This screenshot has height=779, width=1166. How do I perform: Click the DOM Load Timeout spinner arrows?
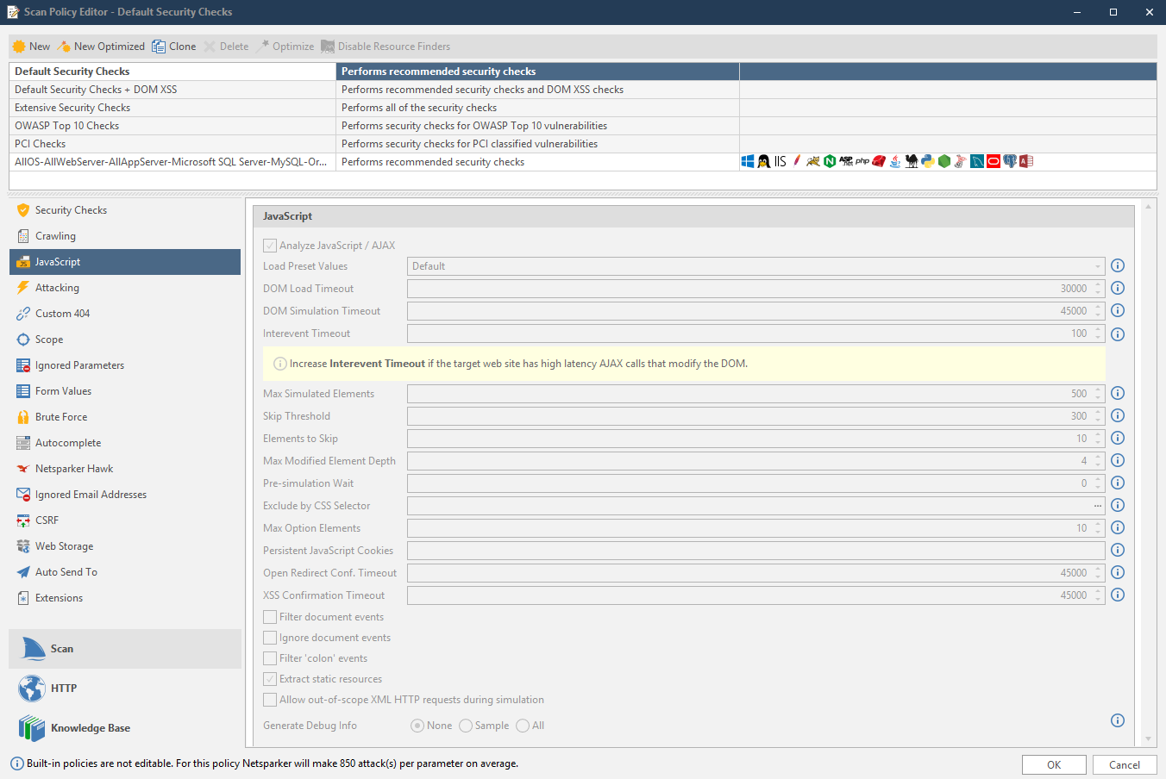pos(1098,289)
